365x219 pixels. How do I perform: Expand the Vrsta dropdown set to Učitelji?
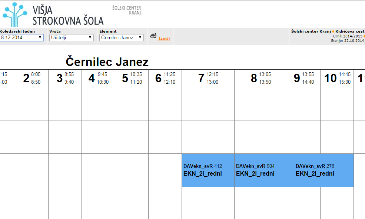[x=72, y=37]
